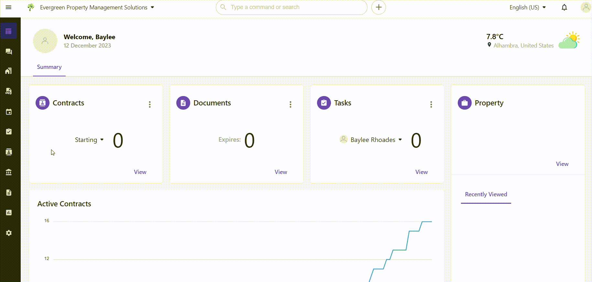The width and height of the screenshot is (592, 282).
Task: Click the Welcome, Baylee heading
Action: (x=89, y=37)
